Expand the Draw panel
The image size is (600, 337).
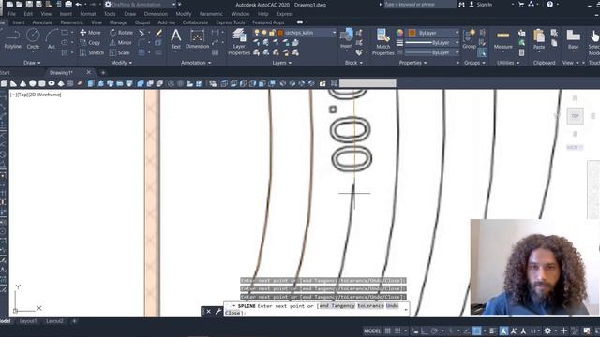[x=32, y=63]
